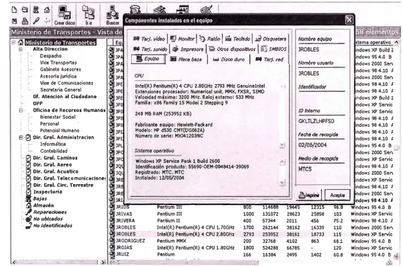Collapse Oficina de Recursos Humanos node
403x266 pixels.
pos(21,110)
